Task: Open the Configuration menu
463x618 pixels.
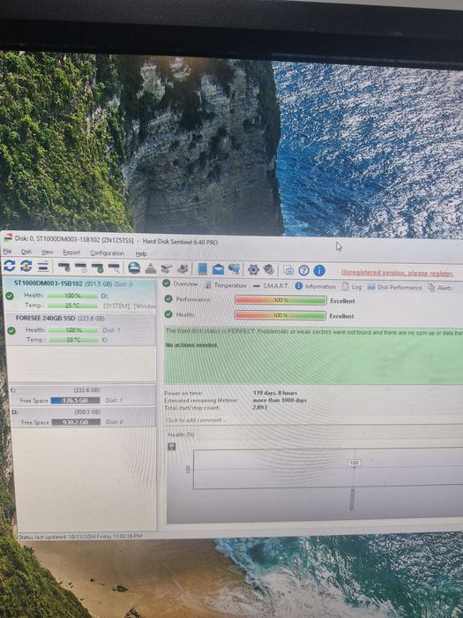Action: coord(107,253)
